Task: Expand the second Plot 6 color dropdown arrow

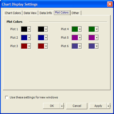Action: click(x=97, y=46)
